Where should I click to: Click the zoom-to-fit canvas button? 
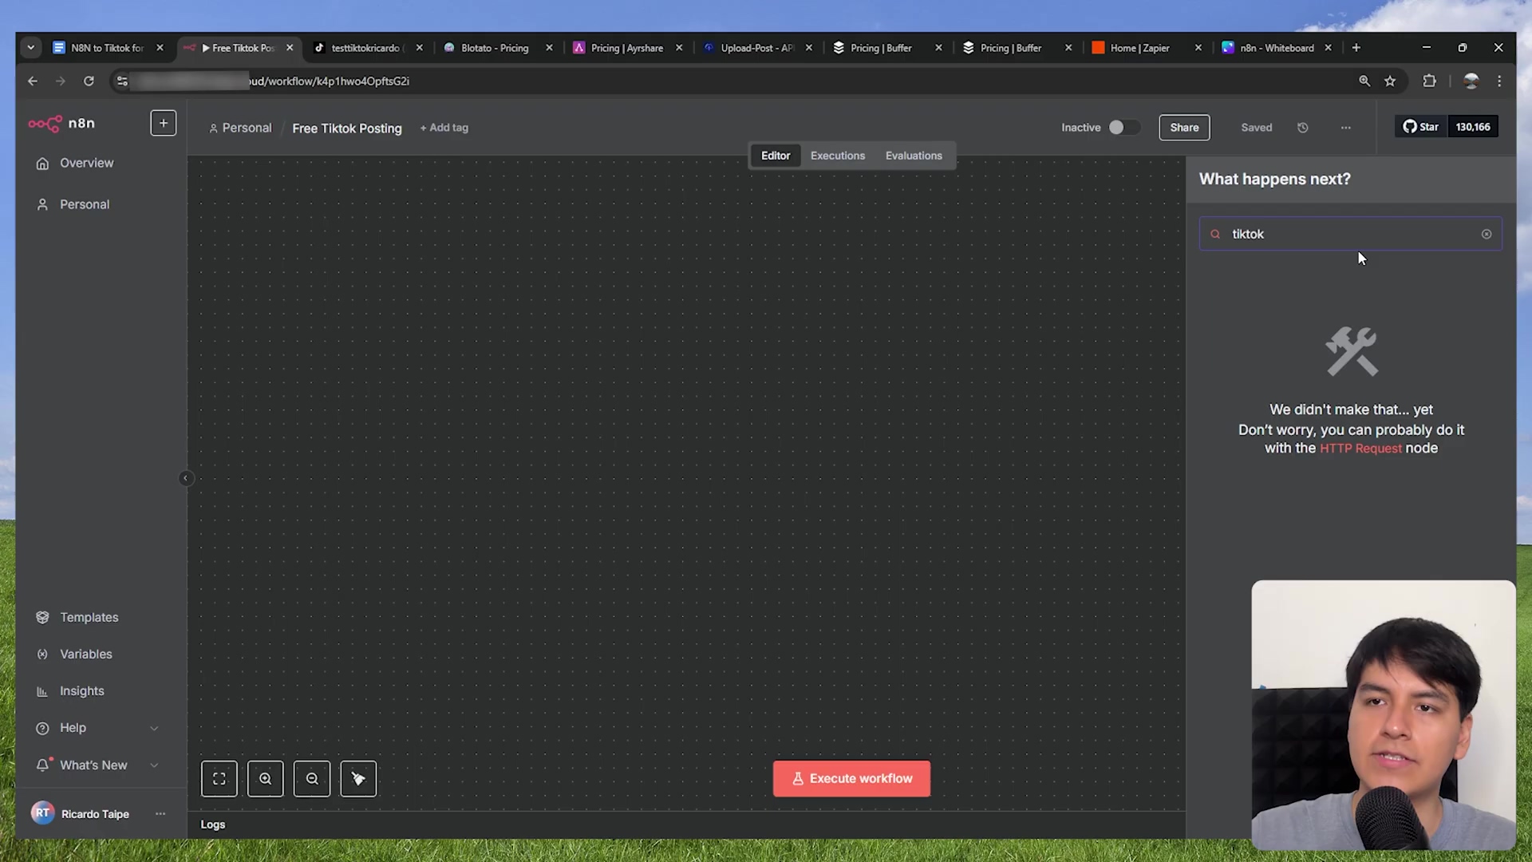click(219, 779)
